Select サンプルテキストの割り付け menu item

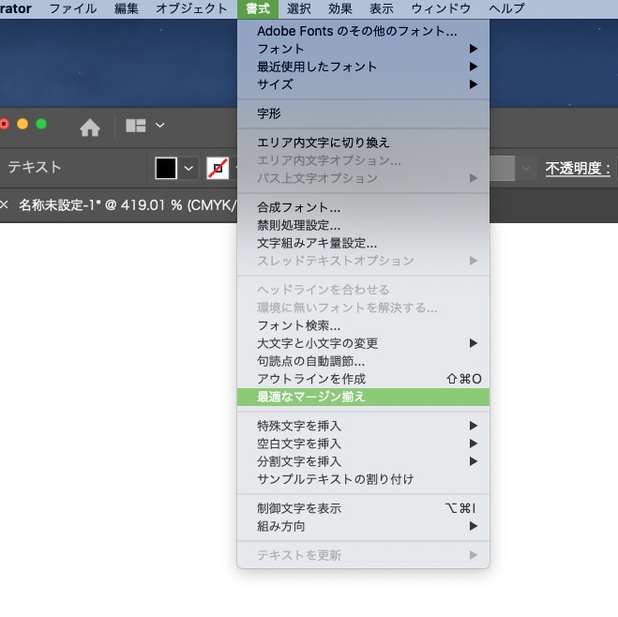coord(335,479)
